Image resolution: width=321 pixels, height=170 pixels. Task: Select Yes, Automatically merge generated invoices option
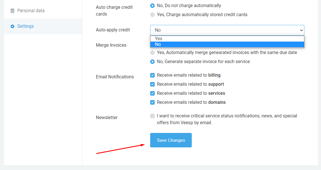(152, 52)
